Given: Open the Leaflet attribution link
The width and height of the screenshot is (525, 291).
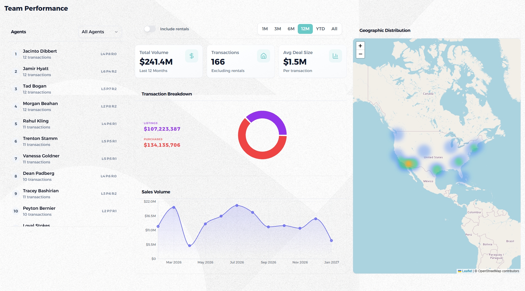Looking at the screenshot, I should point(467,271).
